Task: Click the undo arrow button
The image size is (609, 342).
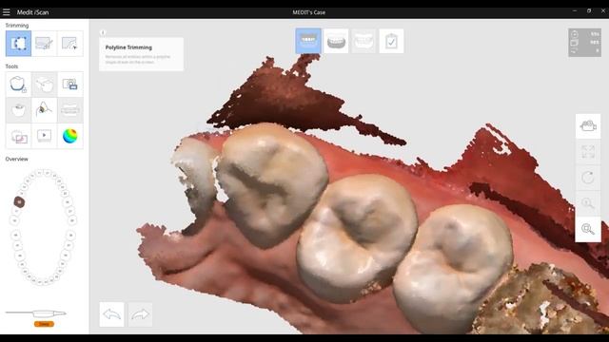Action: 112,314
